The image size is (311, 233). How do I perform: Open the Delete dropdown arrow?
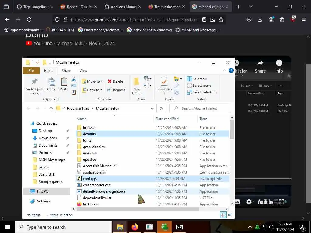(125, 81)
